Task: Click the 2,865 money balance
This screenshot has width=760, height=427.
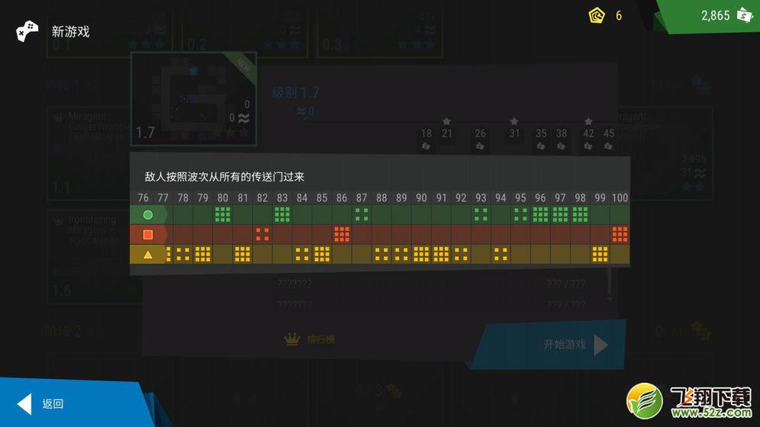Action: pos(716,15)
